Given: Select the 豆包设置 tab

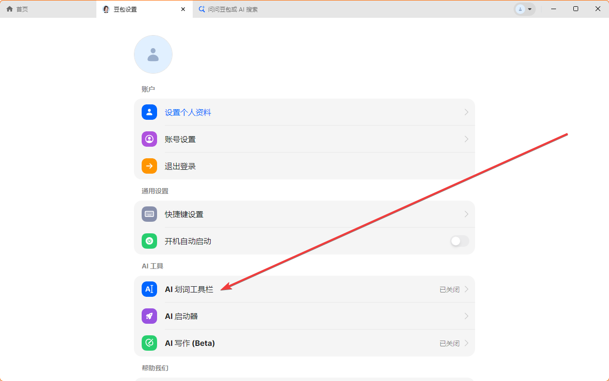Looking at the screenshot, I should (x=145, y=9).
